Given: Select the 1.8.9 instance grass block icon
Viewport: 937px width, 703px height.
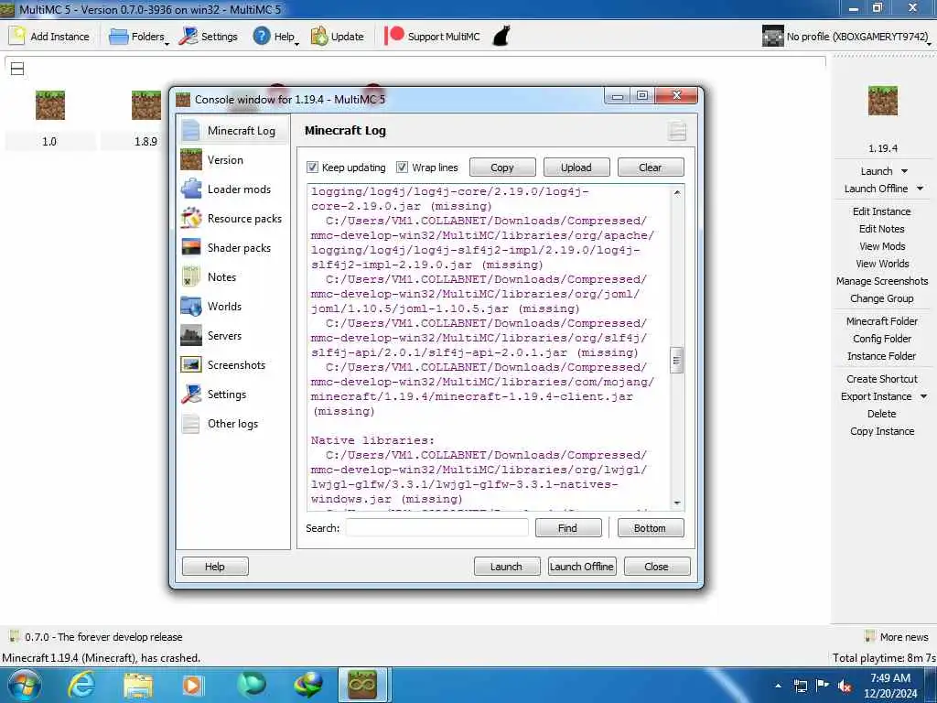Looking at the screenshot, I should pyautogui.click(x=146, y=105).
